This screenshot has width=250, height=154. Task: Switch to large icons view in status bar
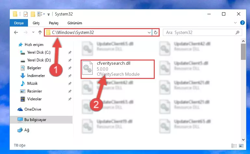coord(241,146)
